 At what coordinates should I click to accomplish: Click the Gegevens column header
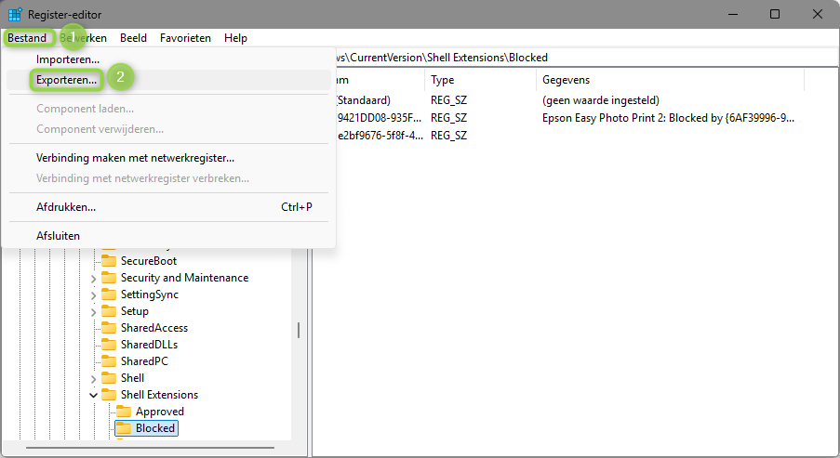(x=566, y=80)
